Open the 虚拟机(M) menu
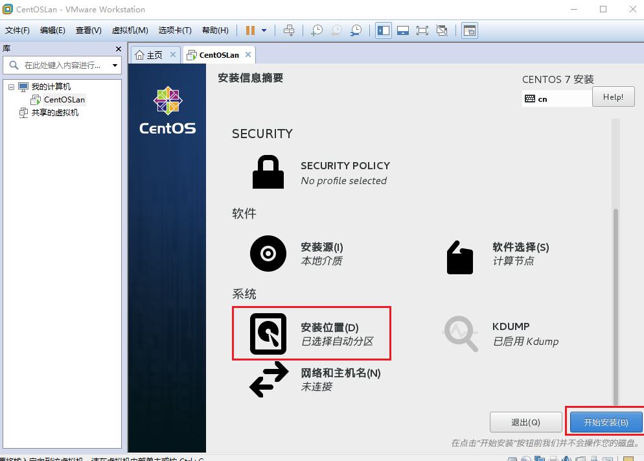 (x=130, y=30)
